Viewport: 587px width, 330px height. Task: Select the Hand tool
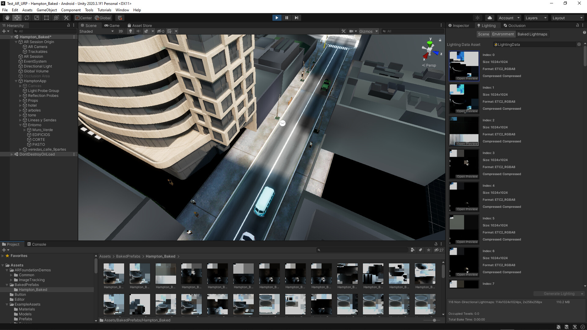[7, 18]
